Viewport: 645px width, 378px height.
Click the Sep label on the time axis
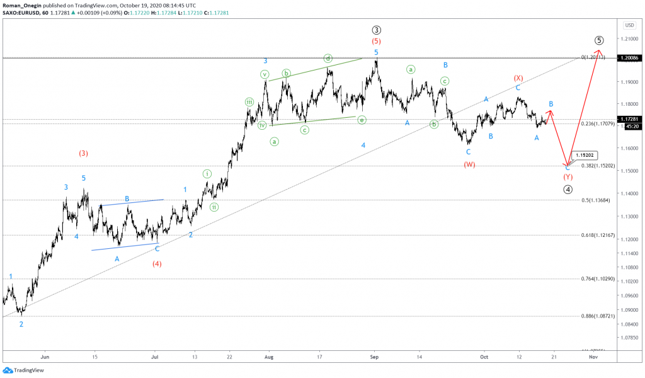(x=374, y=357)
